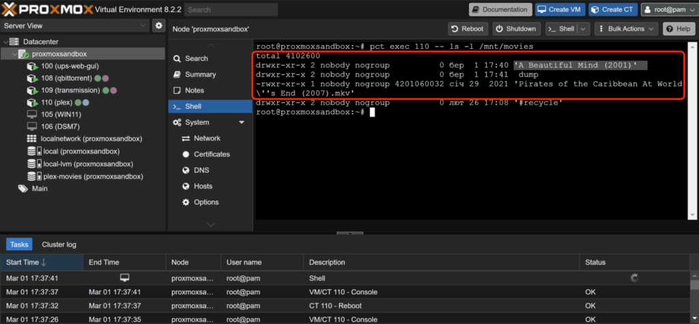Click the Help button
This screenshot has height=324, width=699.
679,29
